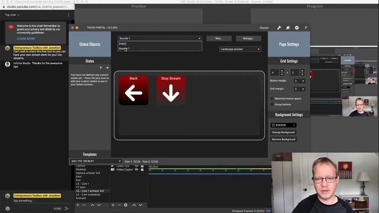Click the Manage... pages button
Viewport: 379px width, 213px height.
click(x=249, y=38)
